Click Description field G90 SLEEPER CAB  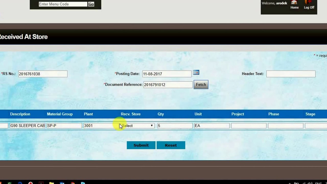27,126
